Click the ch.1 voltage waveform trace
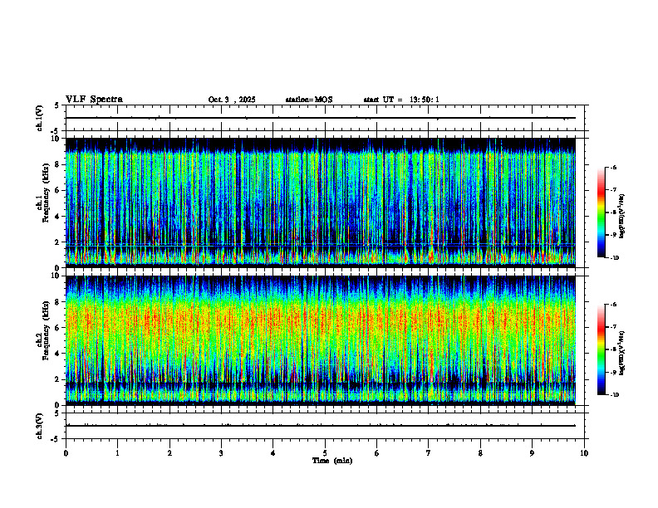Viewport: 658px width, 508px height. pos(321,118)
